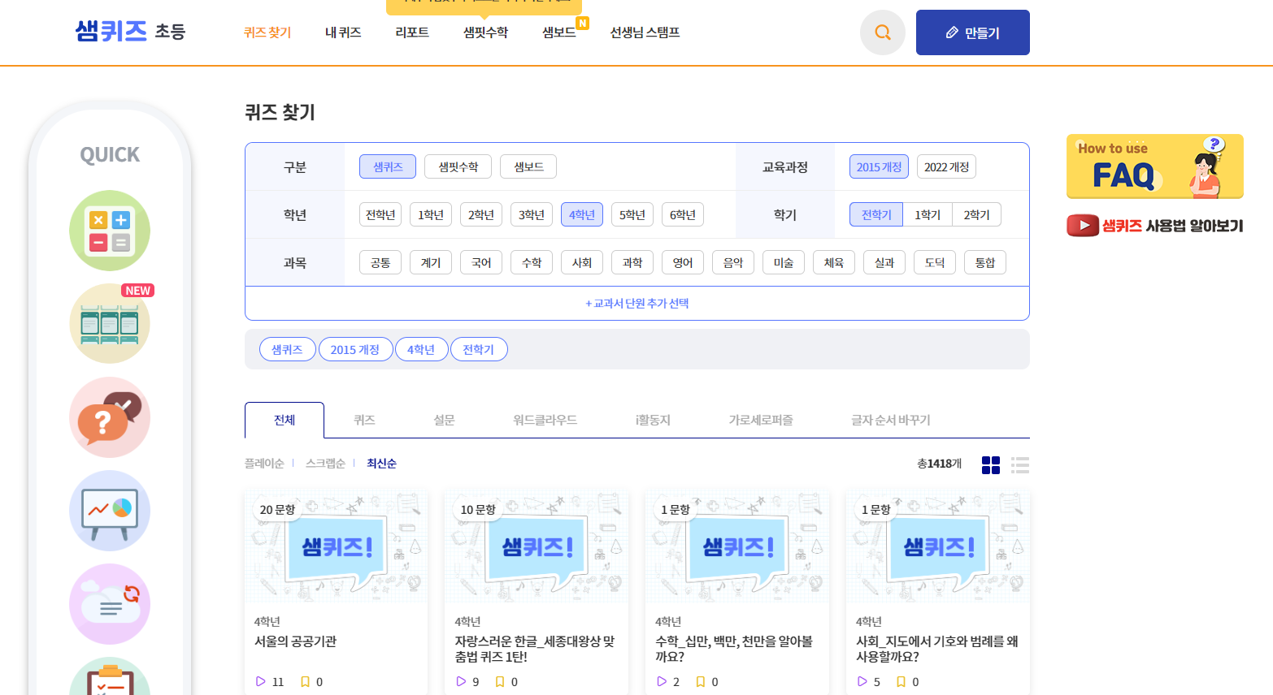Image resolution: width=1273 pixels, height=695 pixels.
Task: Filter by the 수학 subject
Action: tap(532, 262)
